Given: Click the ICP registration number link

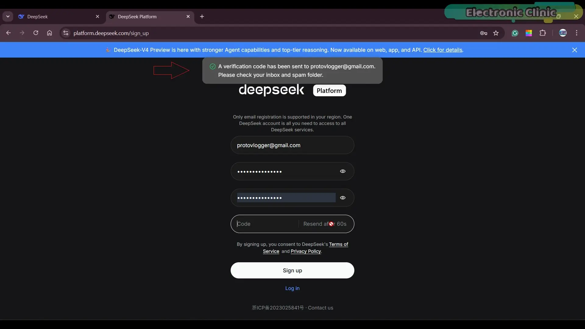Looking at the screenshot, I should (278, 308).
